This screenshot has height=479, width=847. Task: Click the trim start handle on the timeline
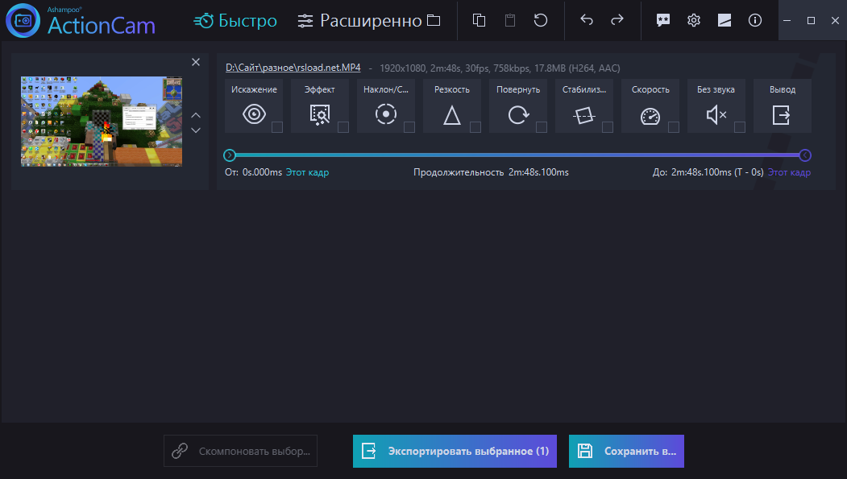[230, 155]
